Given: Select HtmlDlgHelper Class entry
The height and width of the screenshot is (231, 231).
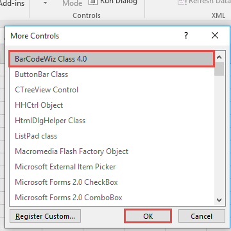Looking at the screenshot, I should coord(112,121).
